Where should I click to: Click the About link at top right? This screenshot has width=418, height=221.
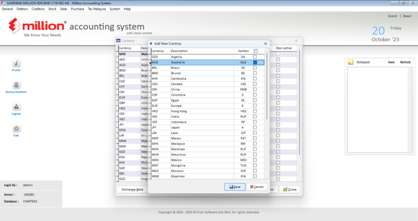[x=407, y=16]
